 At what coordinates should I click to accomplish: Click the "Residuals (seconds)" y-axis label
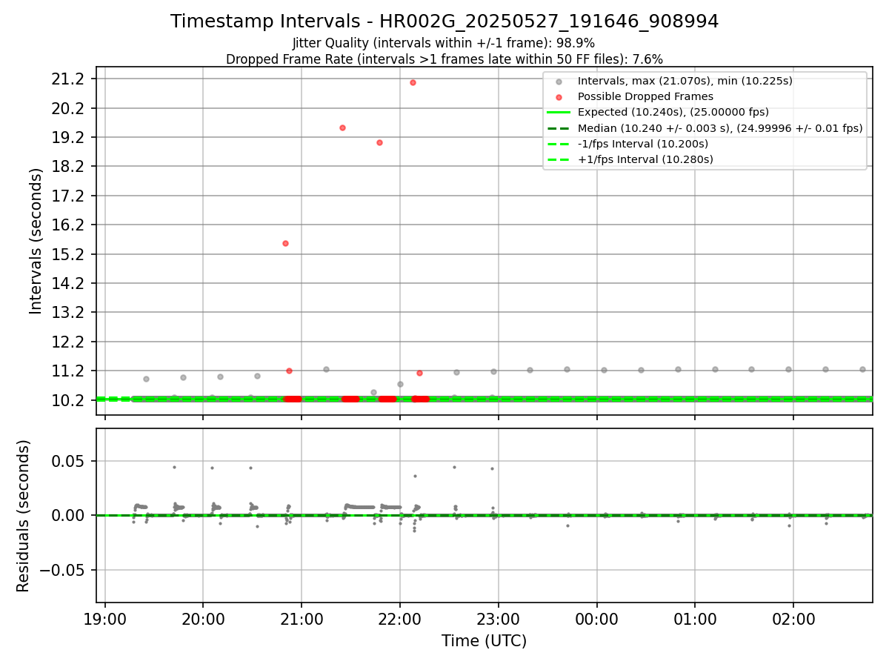24,516
